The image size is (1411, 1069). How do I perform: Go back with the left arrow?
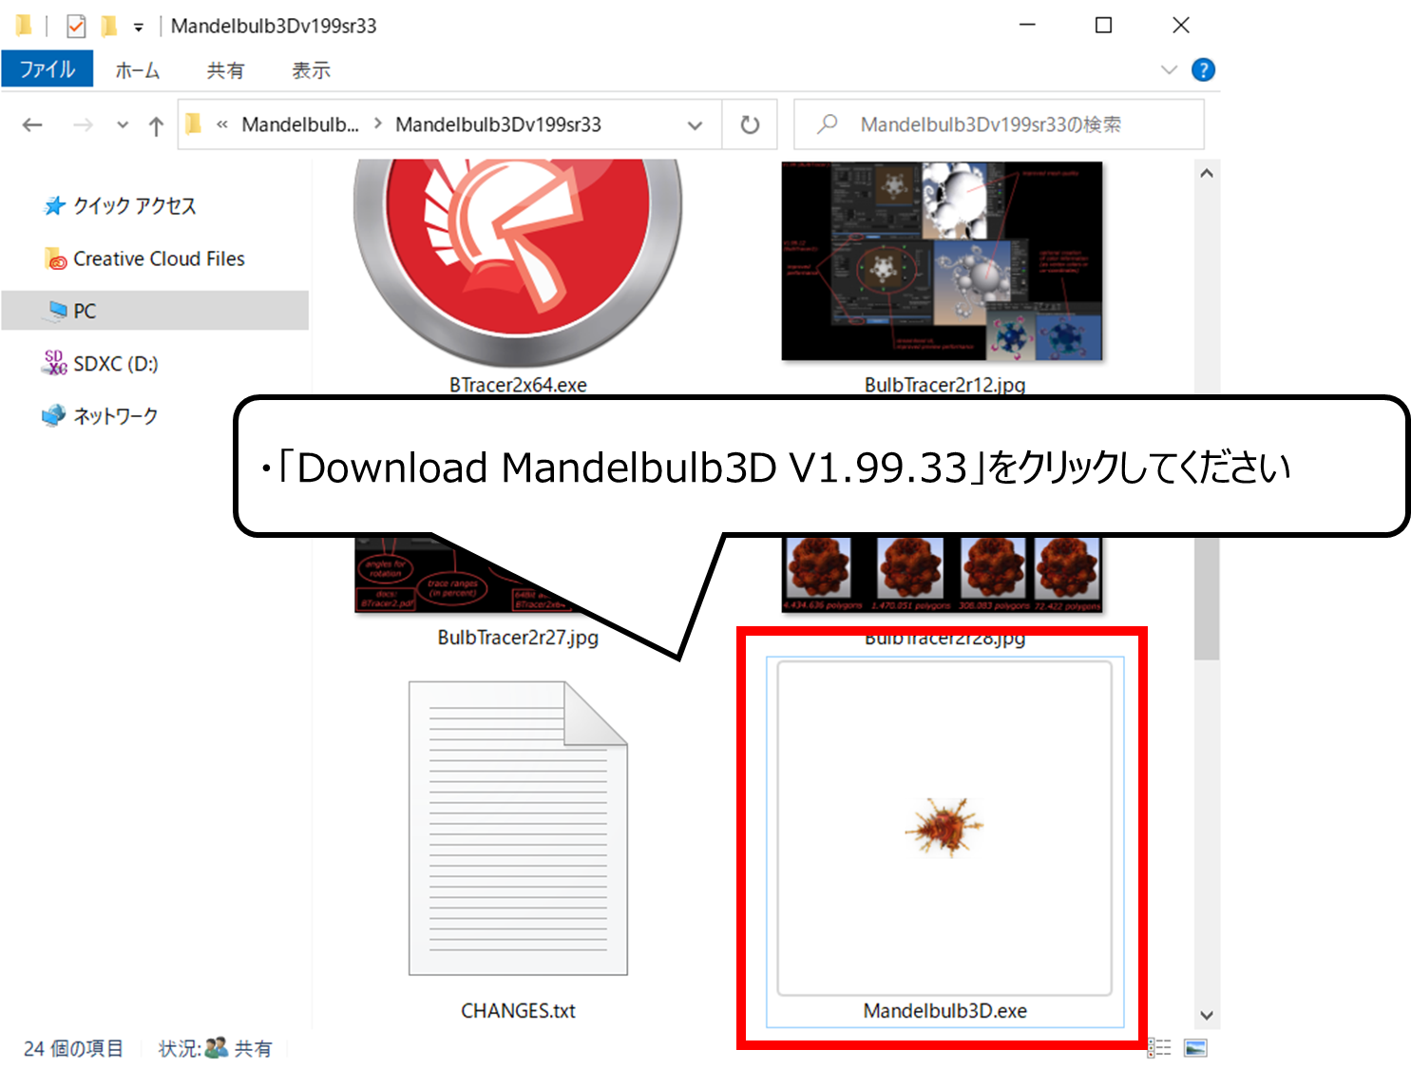pos(32,124)
